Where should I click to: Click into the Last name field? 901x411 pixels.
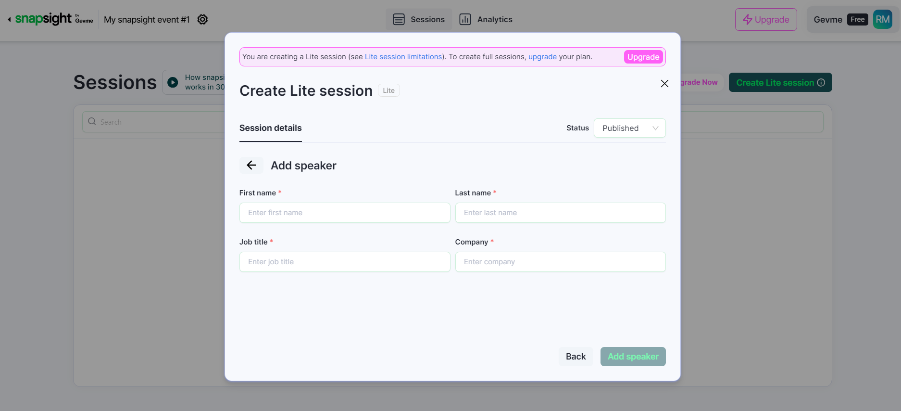tap(560, 213)
